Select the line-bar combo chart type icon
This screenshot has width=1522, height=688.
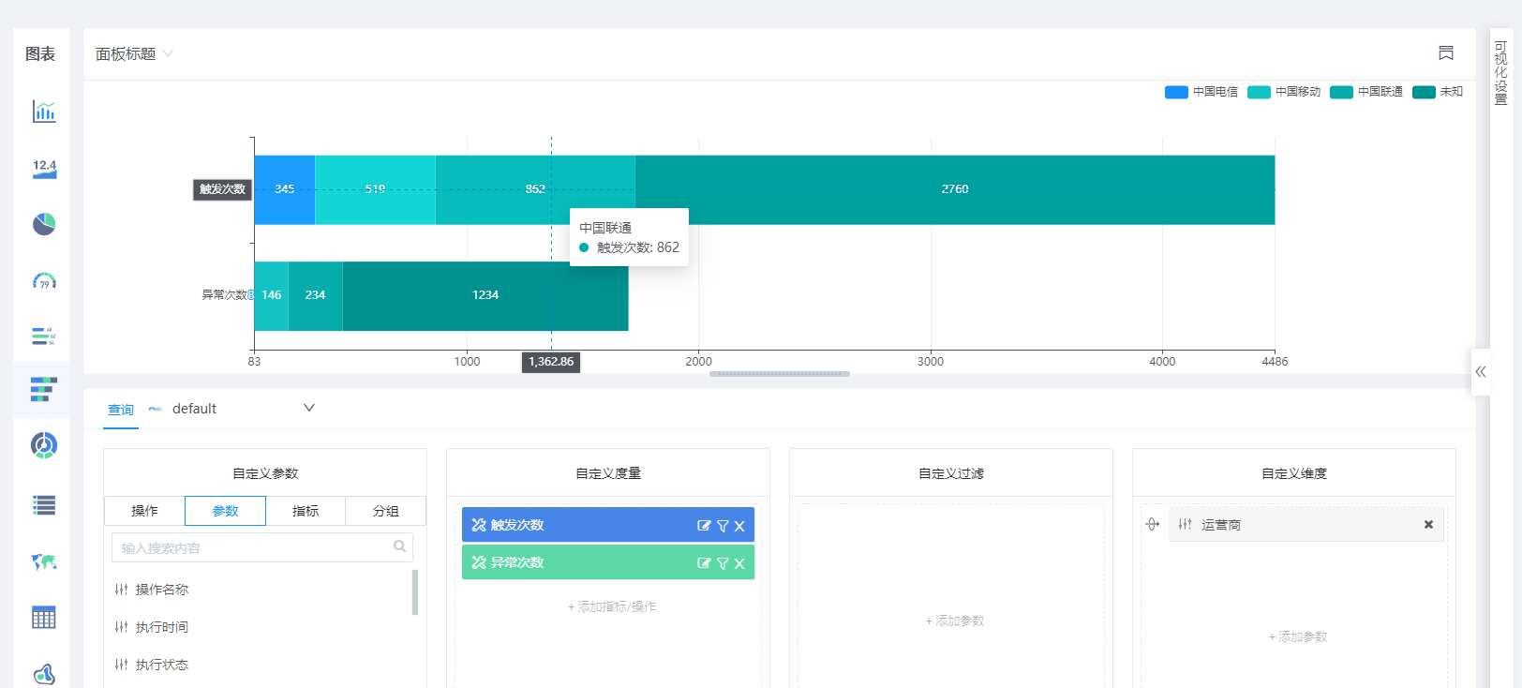(x=44, y=111)
